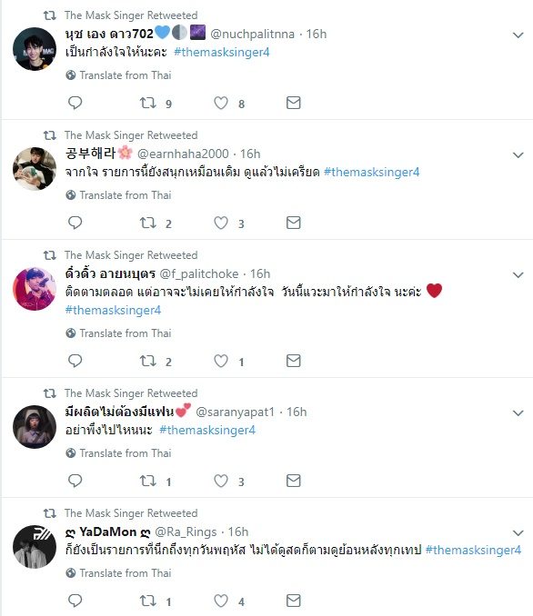Translate the @earnhaha2000 tweet from Thai

click(119, 195)
